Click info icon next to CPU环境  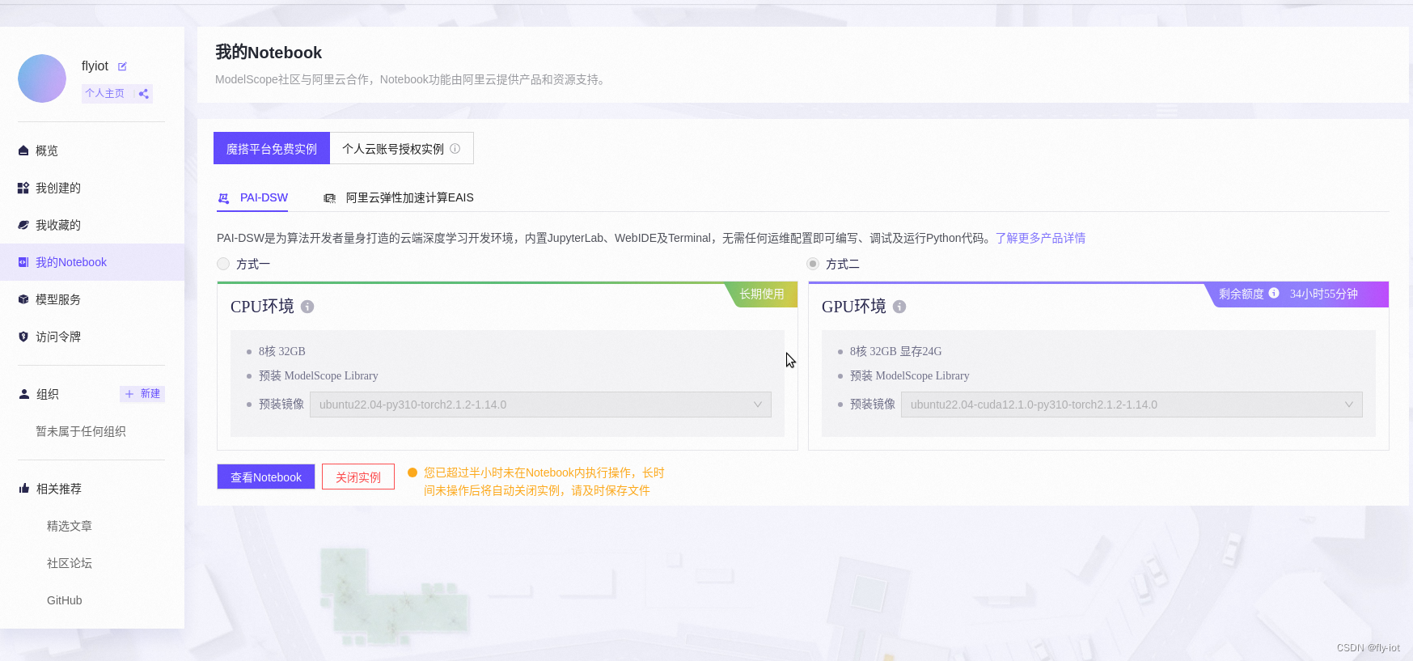coord(307,307)
